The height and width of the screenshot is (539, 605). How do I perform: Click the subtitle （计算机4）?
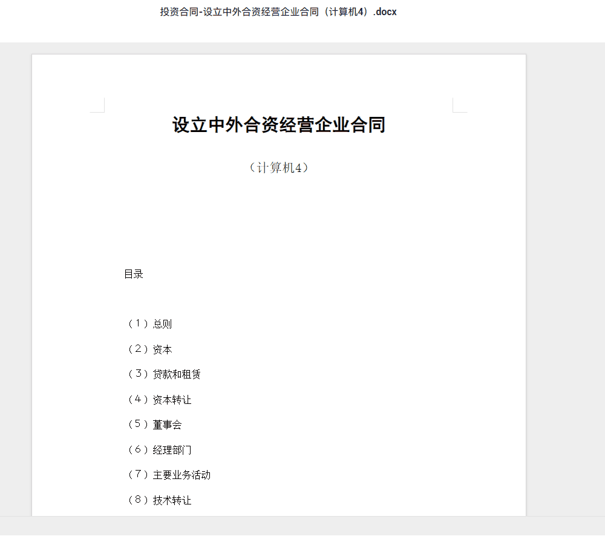click(278, 168)
